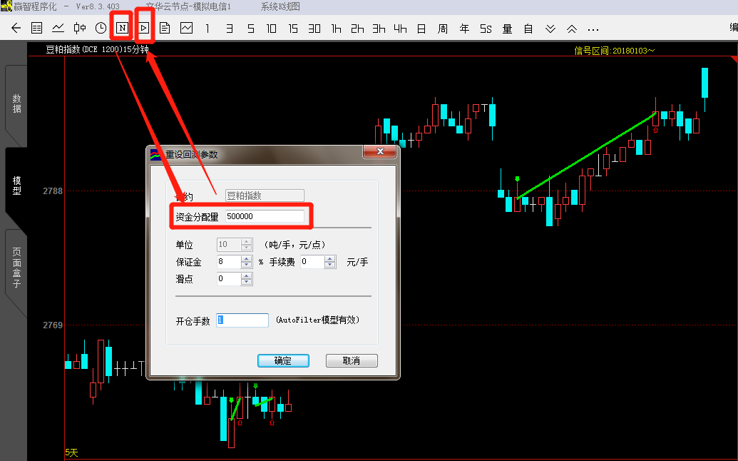Confirm the dialog with 确定
Viewport: 738px width, 461px height.
[283, 360]
